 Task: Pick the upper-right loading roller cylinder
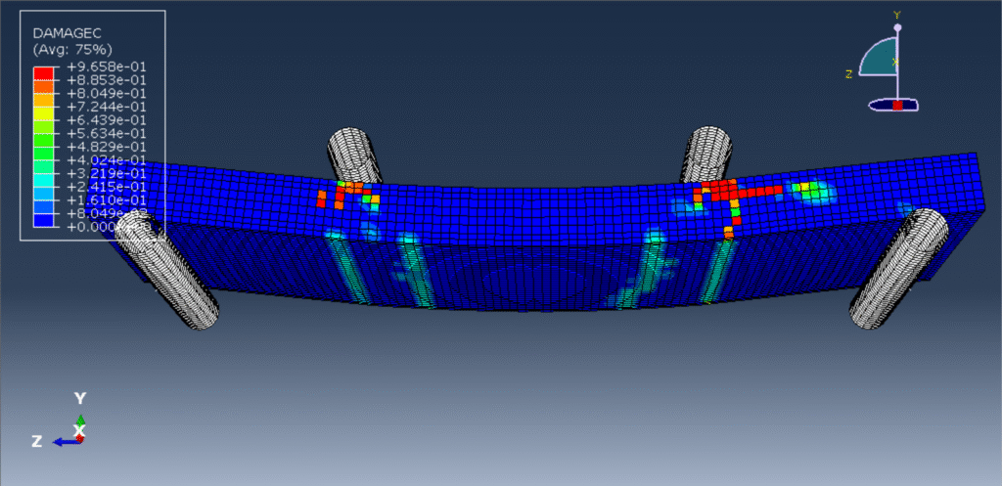click(x=706, y=154)
